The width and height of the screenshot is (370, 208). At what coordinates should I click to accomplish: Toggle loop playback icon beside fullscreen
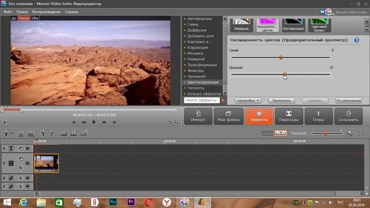(169, 122)
